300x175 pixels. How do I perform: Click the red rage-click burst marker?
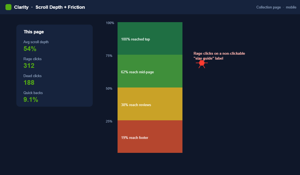click(x=202, y=63)
